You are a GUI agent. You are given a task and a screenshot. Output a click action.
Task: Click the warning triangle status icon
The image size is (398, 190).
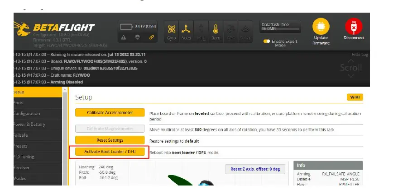click(124, 37)
